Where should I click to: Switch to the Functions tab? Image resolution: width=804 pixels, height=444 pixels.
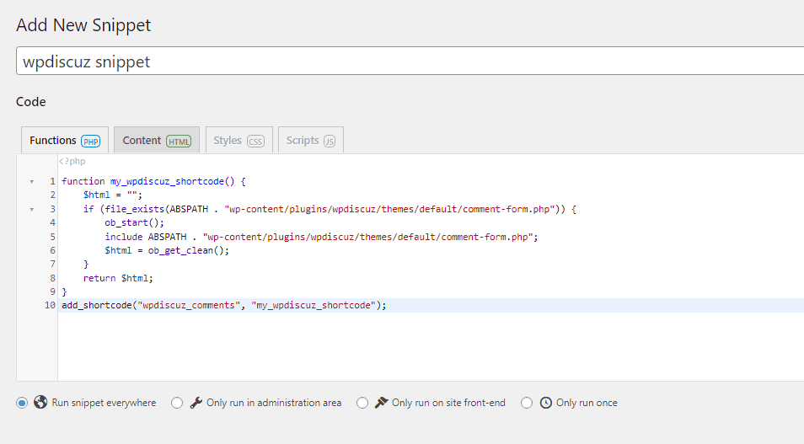click(x=65, y=140)
